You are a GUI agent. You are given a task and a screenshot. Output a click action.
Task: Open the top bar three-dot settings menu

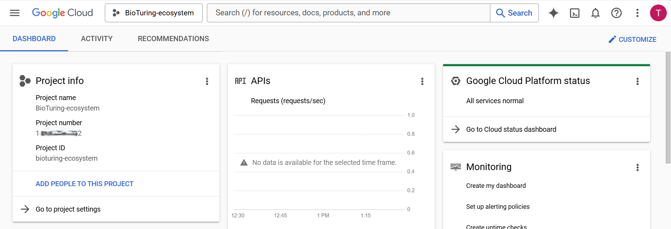click(x=637, y=13)
